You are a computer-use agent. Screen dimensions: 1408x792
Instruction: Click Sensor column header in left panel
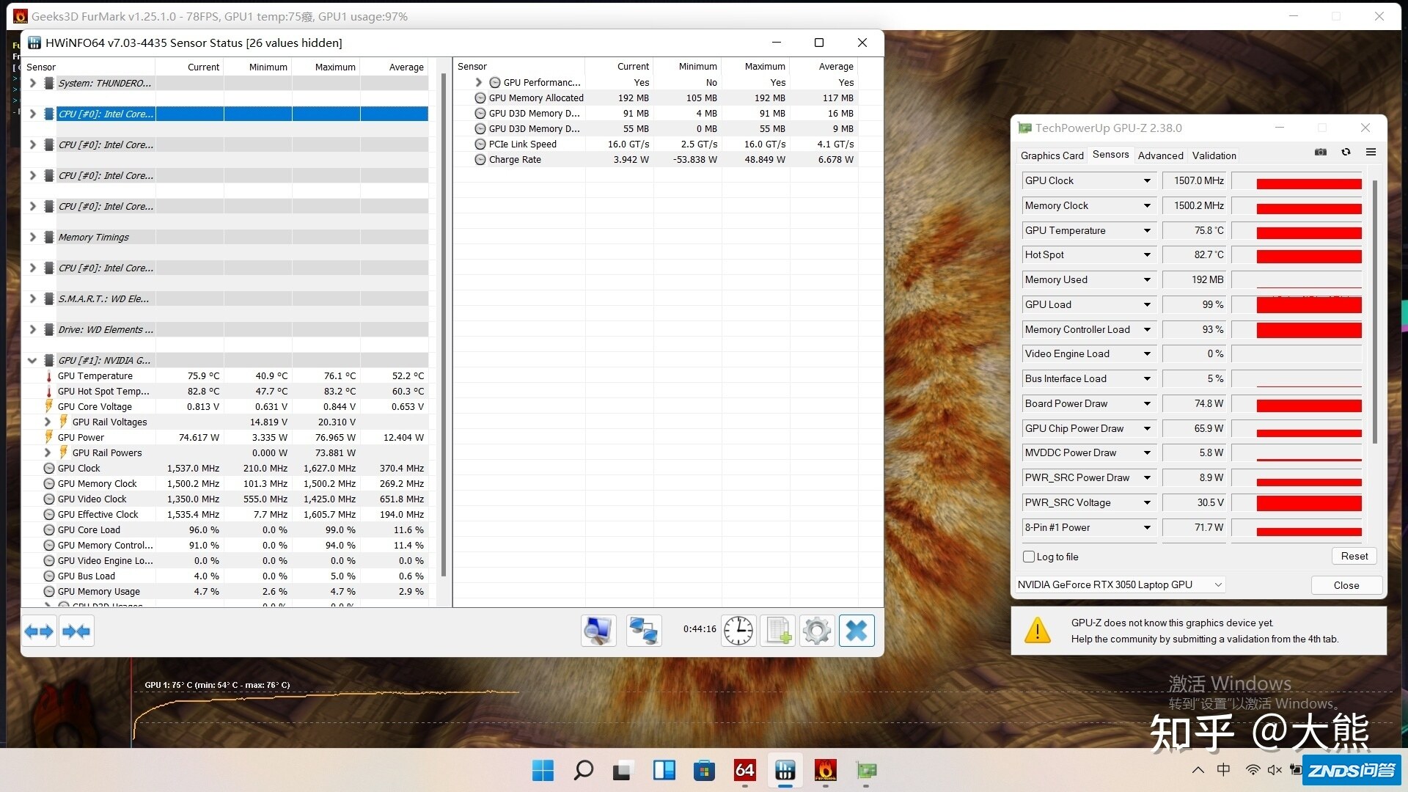(89, 67)
